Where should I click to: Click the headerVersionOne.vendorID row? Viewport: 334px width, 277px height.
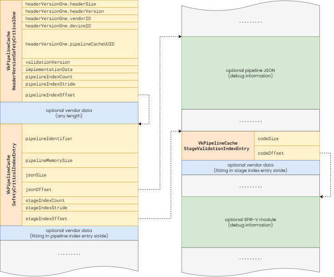(x=80, y=18)
